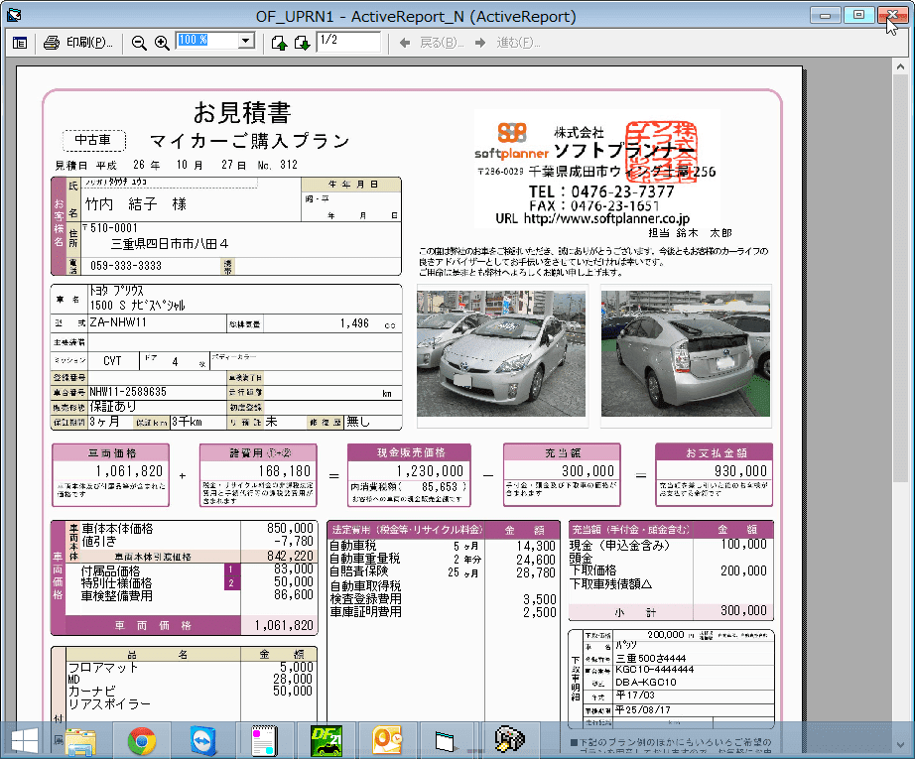Click customer name 竹内 結子 様
This screenshot has width=915, height=759.
click(x=135, y=204)
